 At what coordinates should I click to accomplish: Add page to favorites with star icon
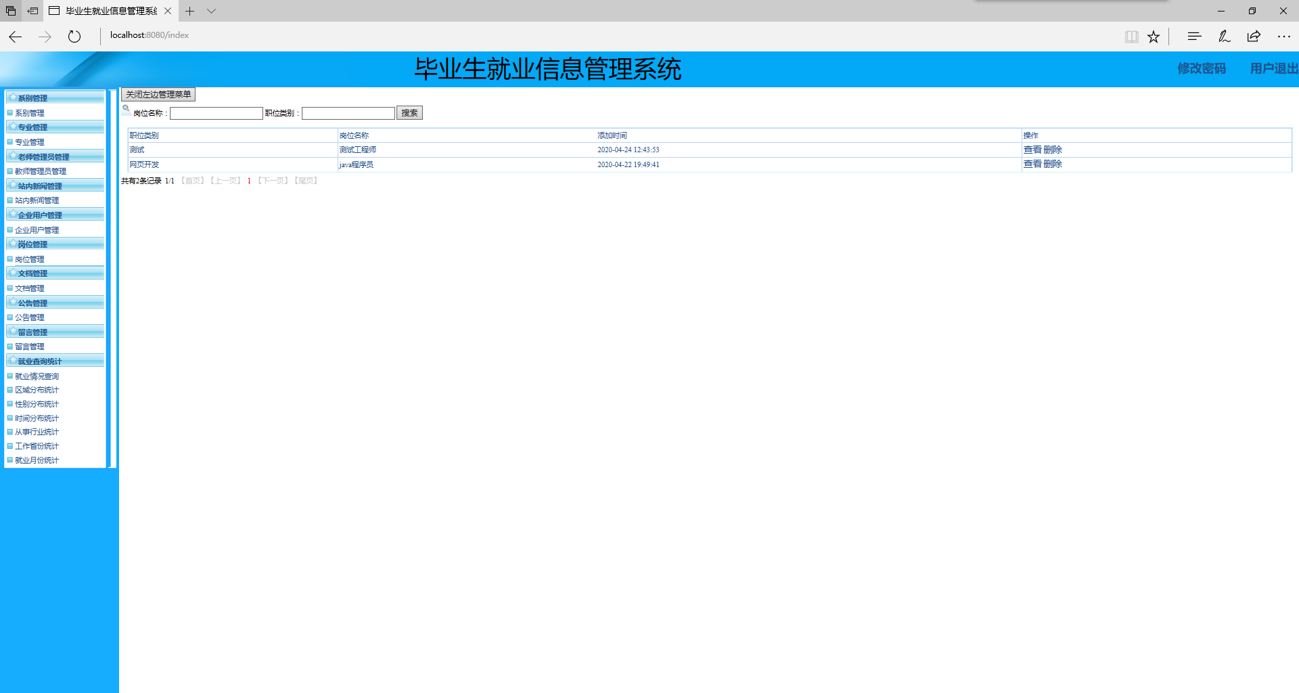[1154, 37]
